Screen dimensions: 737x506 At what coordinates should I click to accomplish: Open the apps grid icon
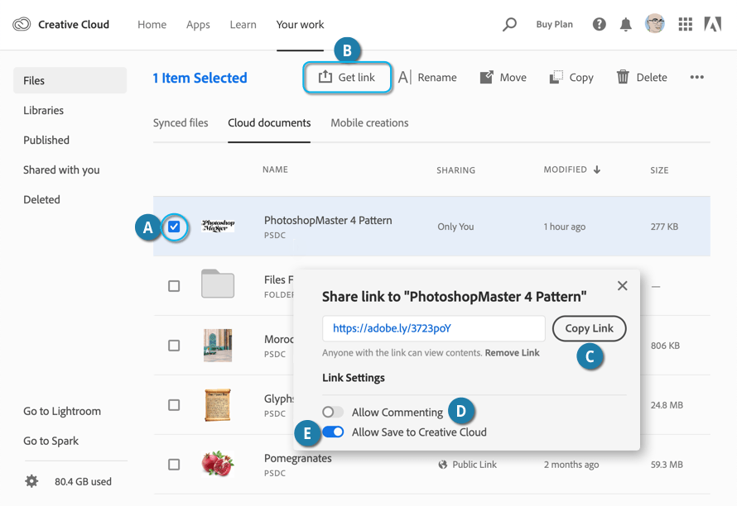[686, 24]
